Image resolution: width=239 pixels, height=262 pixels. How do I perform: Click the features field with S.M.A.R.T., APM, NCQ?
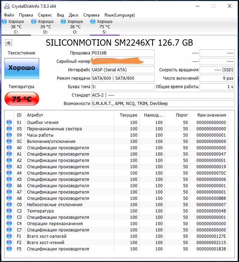[163, 104]
